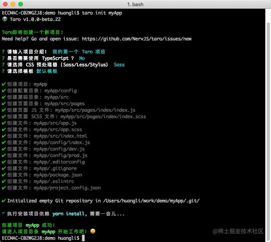
Task: Click the 'taro init myApp' command text
Action: 102,13
